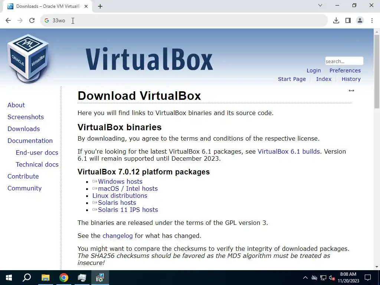
Task: Open Contribute in the sidebar
Action: coord(23,176)
